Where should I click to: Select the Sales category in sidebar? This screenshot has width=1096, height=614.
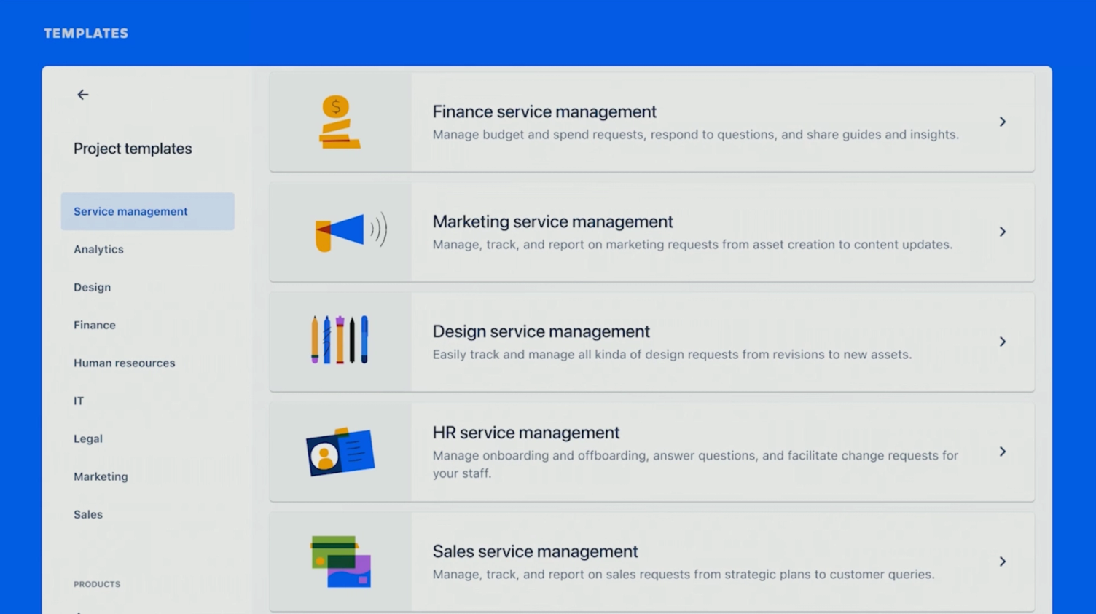pyautogui.click(x=88, y=514)
